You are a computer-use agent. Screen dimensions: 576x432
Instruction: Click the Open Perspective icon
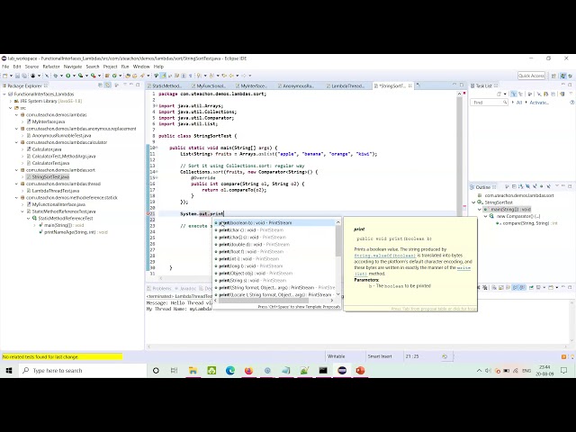click(x=553, y=76)
